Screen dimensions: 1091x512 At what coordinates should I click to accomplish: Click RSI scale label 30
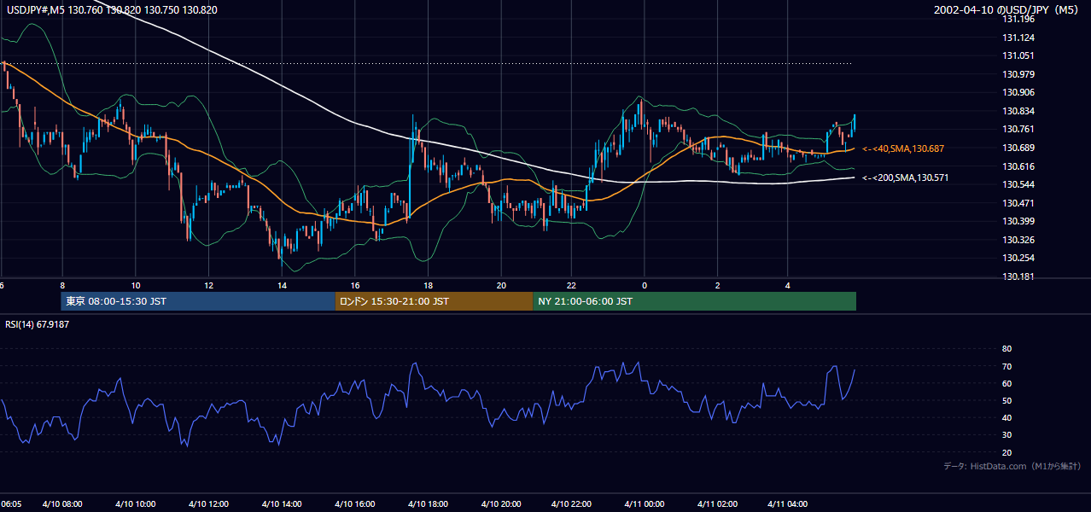click(1006, 435)
